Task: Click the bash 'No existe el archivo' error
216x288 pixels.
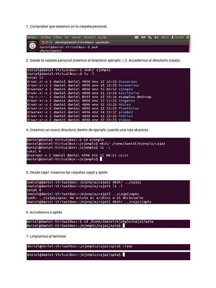Action: pyautogui.click(x=85, y=198)
